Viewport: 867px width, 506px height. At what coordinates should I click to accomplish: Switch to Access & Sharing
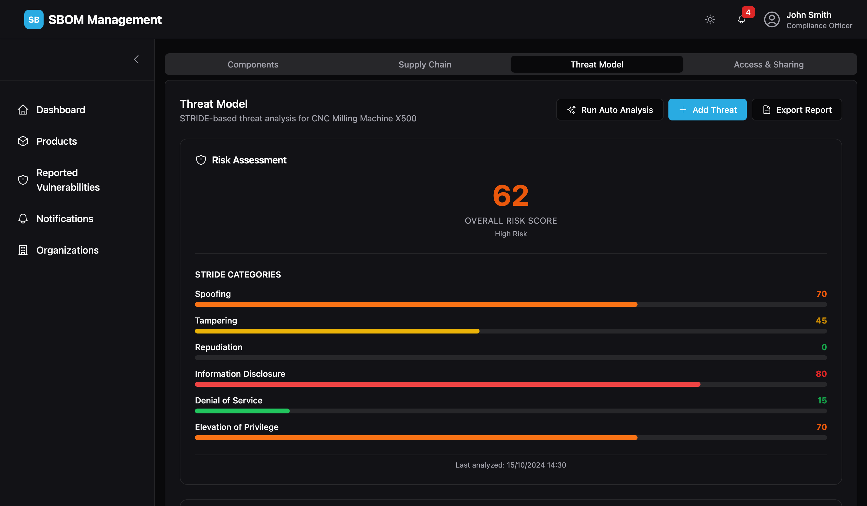coord(769,64)
